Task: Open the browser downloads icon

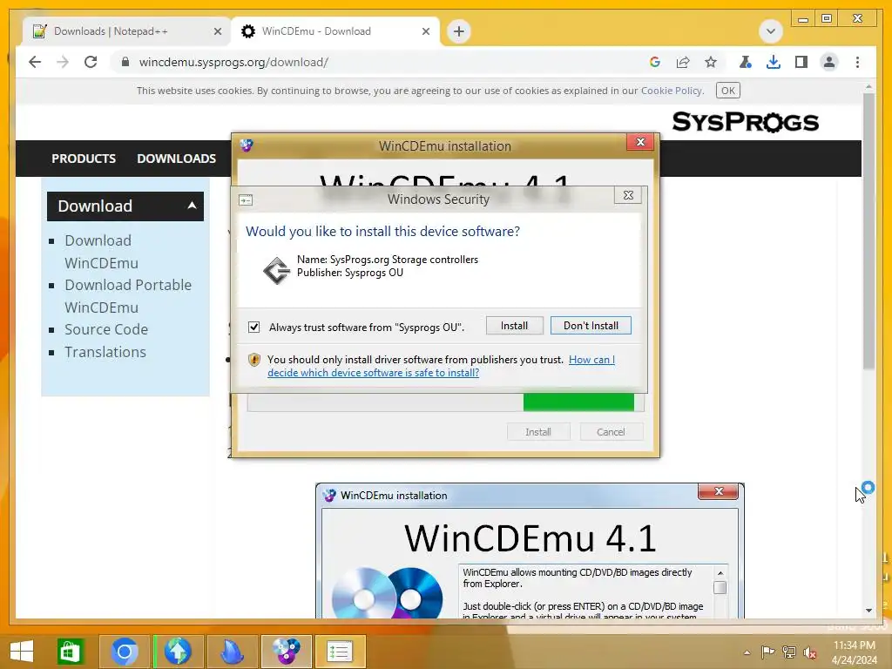Action: pos(774,62)
